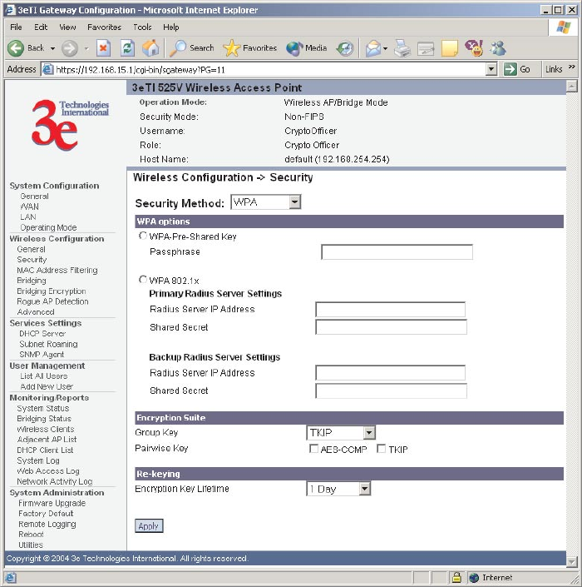Open the Favorites menu
This screenshot has width=582, height=587.
point(104,27)
